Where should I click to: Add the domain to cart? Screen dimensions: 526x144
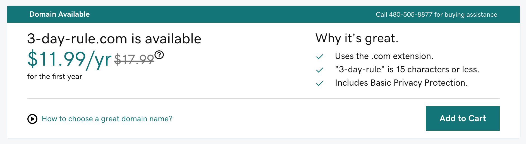[463, 118]
